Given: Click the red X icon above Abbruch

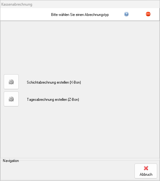Looking at the screenshot, I should coord(146,168).
